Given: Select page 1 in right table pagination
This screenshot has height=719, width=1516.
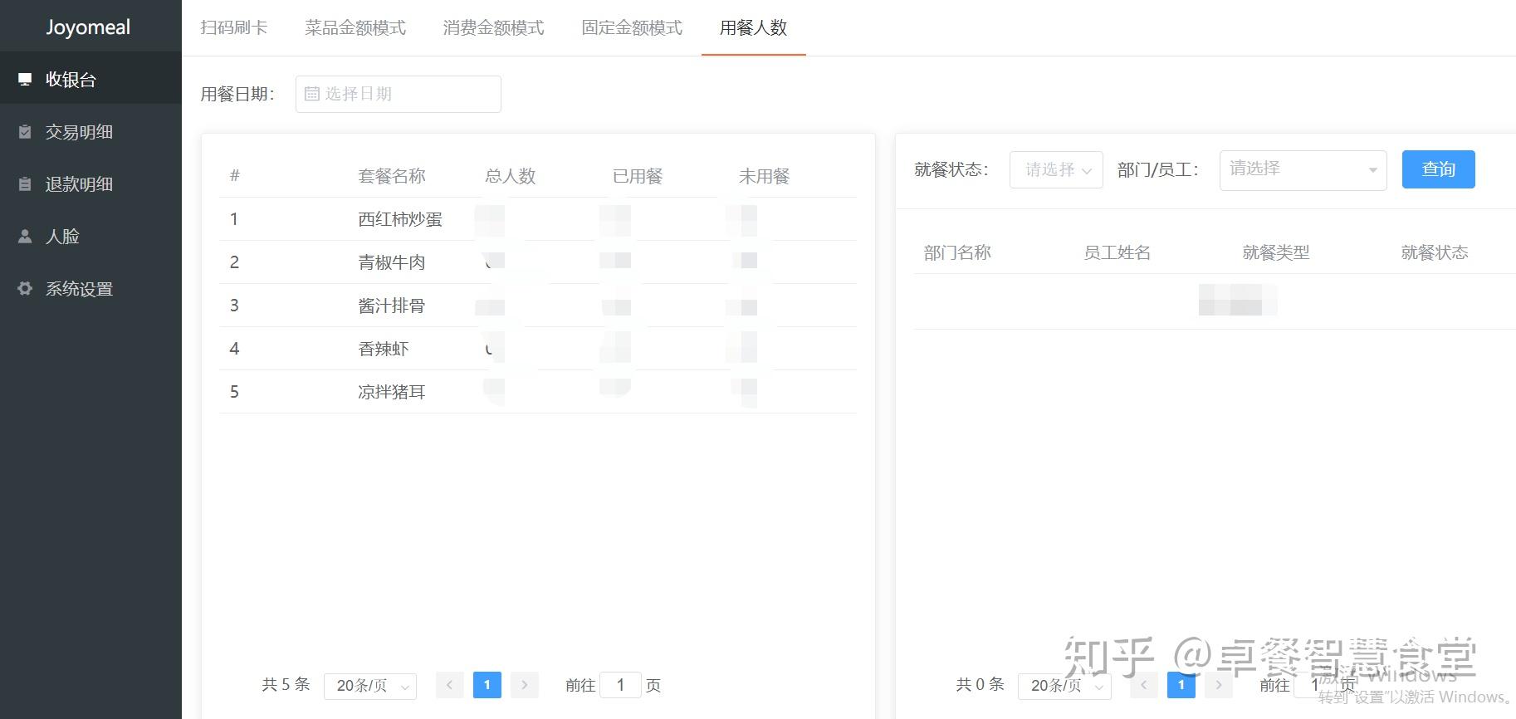Looking at the screenshot, I should (x=1181, y=685).
